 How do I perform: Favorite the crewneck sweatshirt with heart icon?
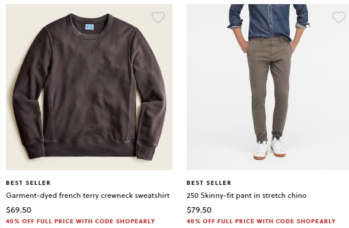point(158,17)
